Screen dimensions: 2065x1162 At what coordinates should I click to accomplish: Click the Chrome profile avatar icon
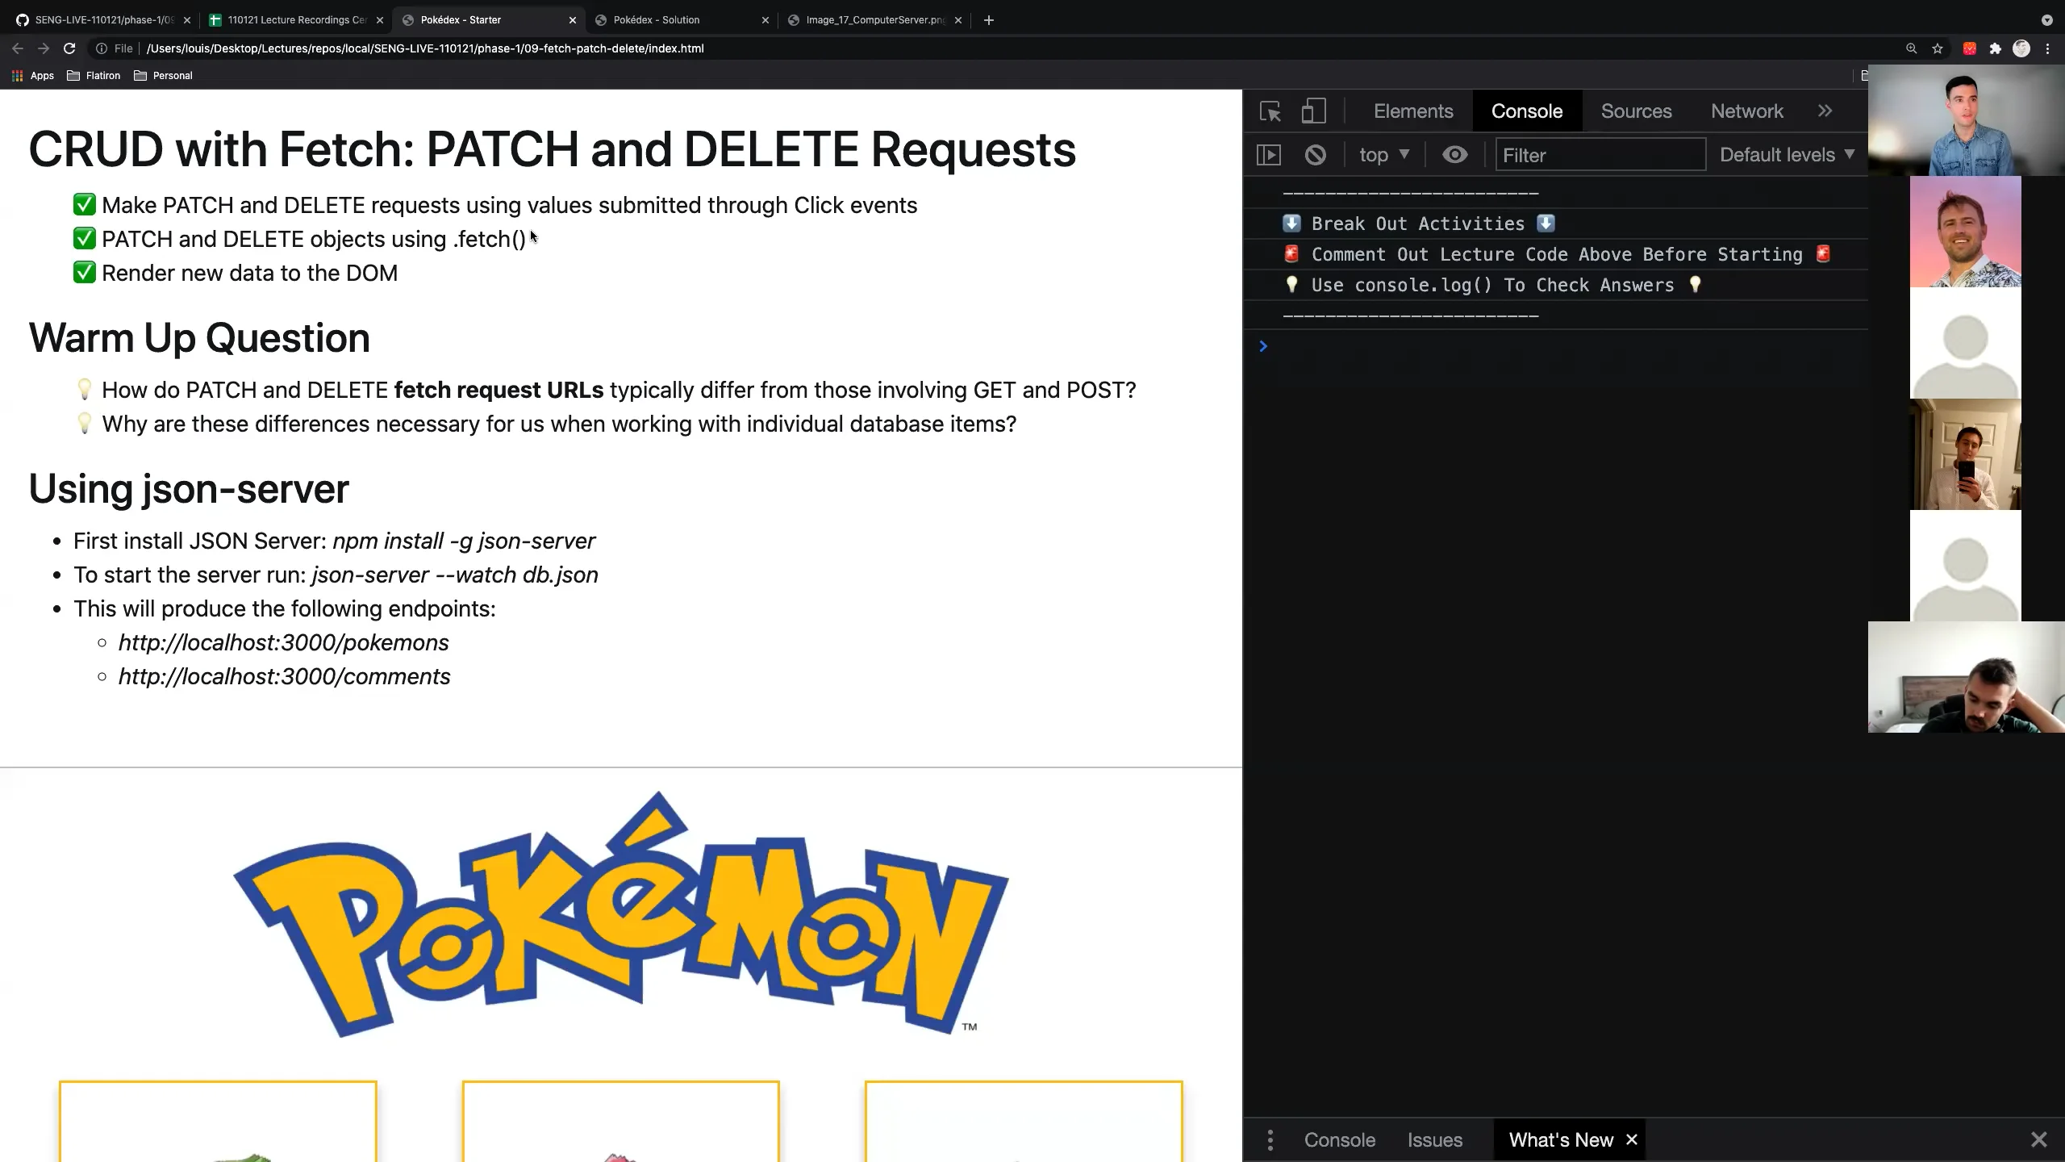pos(2021,48)
